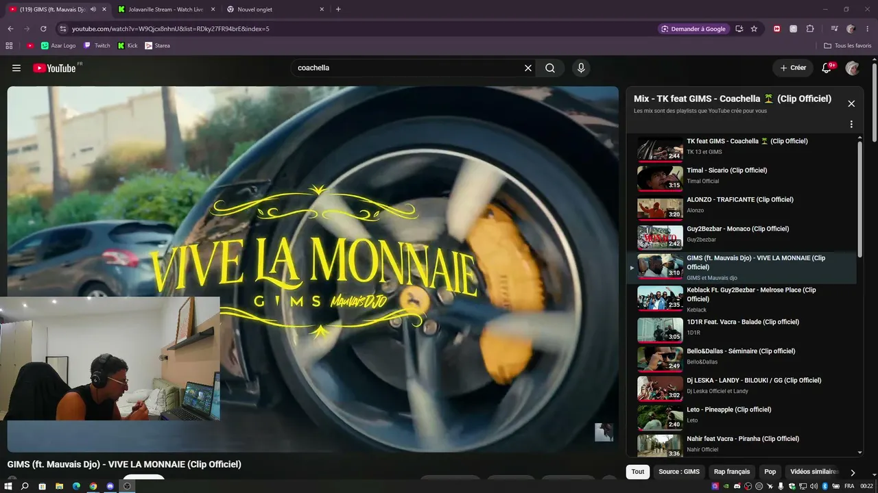Open the Kick bookmark
This screenshot has width=878, height=493.
pyautogui.click(x=128, y=46)
